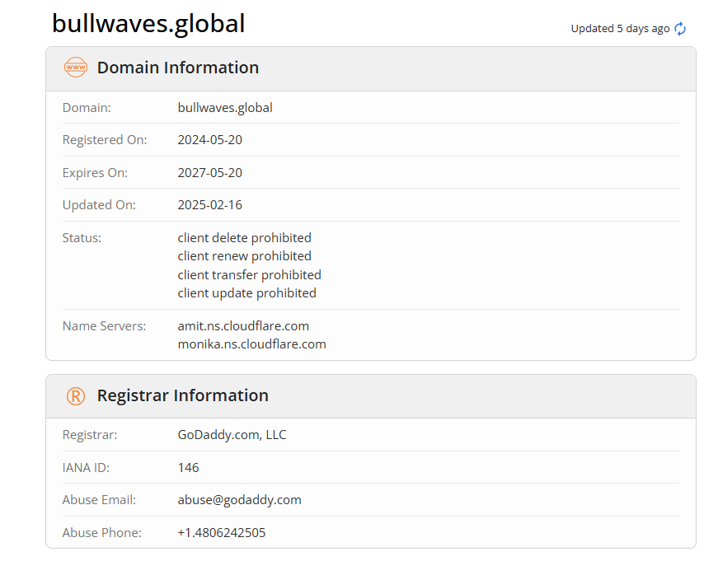Click the abuse@godaddy.com email address
704x561 pixels.
point(239,500)
